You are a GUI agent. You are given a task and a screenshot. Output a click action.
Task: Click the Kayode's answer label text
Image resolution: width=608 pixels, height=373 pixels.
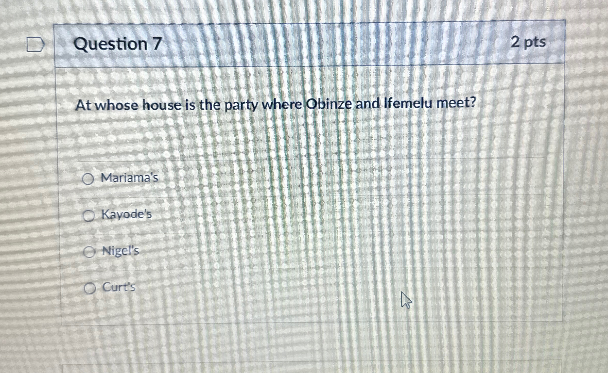pyautogui.click(x=127, y=215)
